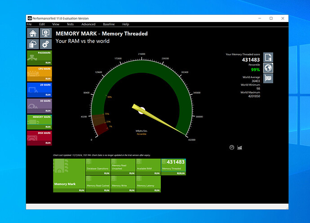Click the World Maximum 4201850 value

point(254,96)
